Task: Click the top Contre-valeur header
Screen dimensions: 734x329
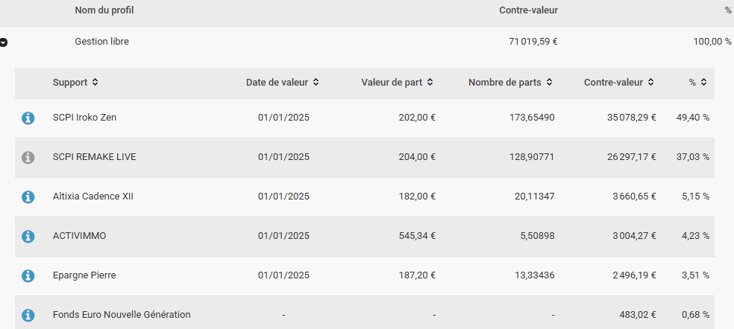Action: [529, 10]
